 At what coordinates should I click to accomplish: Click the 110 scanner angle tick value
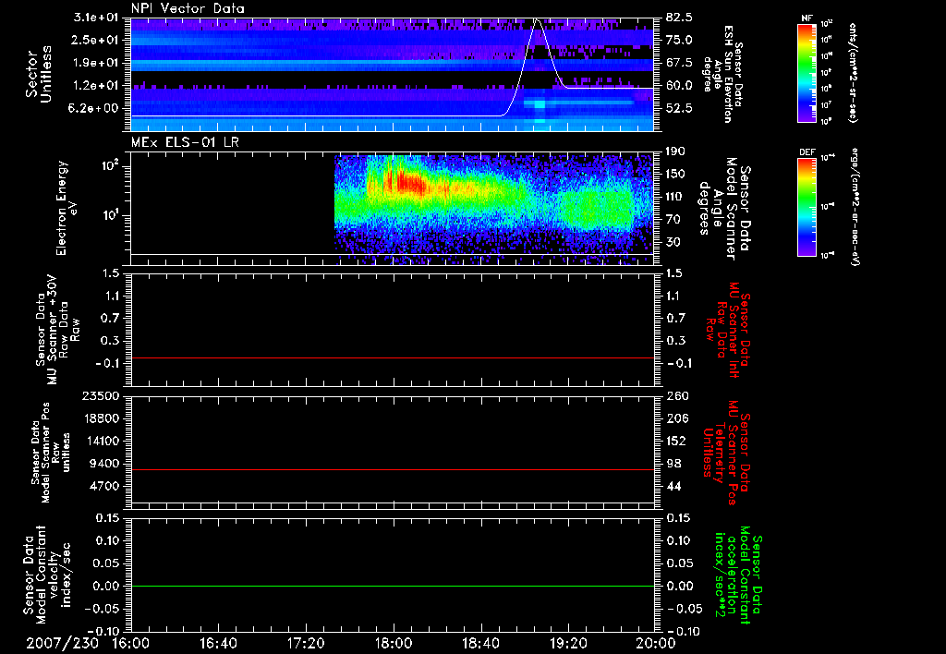(675, 197)
